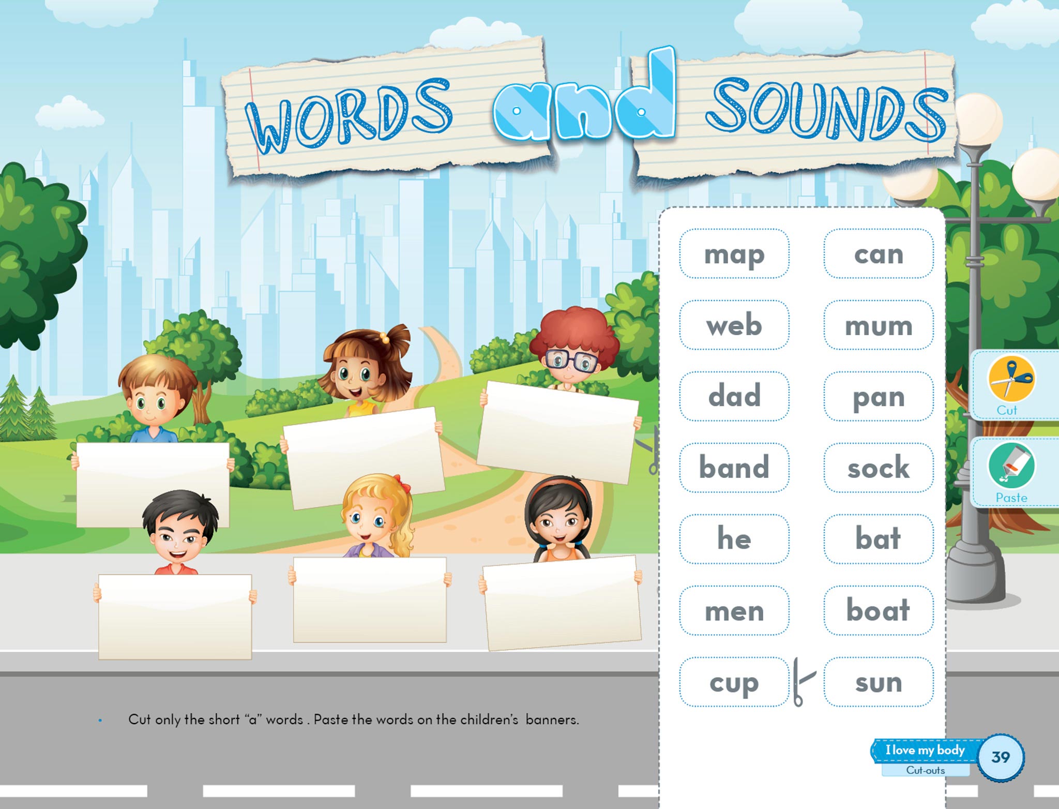Select the 'boat' word card
This screenshot has height=809, width=1059.
[878, 610]
